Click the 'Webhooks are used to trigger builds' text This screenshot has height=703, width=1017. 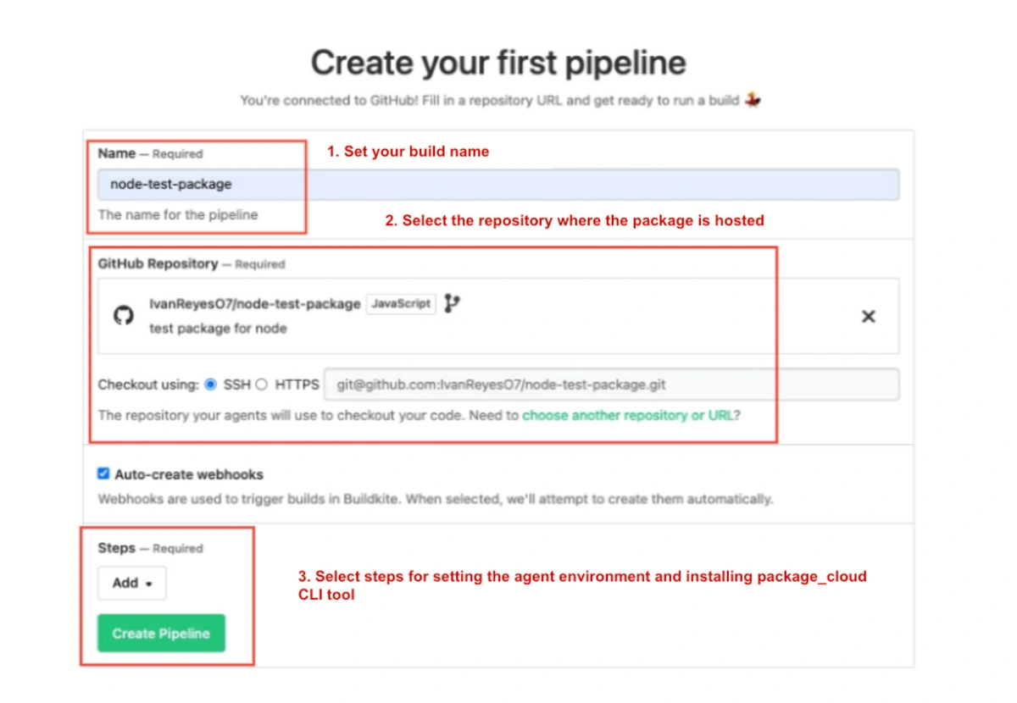coord(435,499)
